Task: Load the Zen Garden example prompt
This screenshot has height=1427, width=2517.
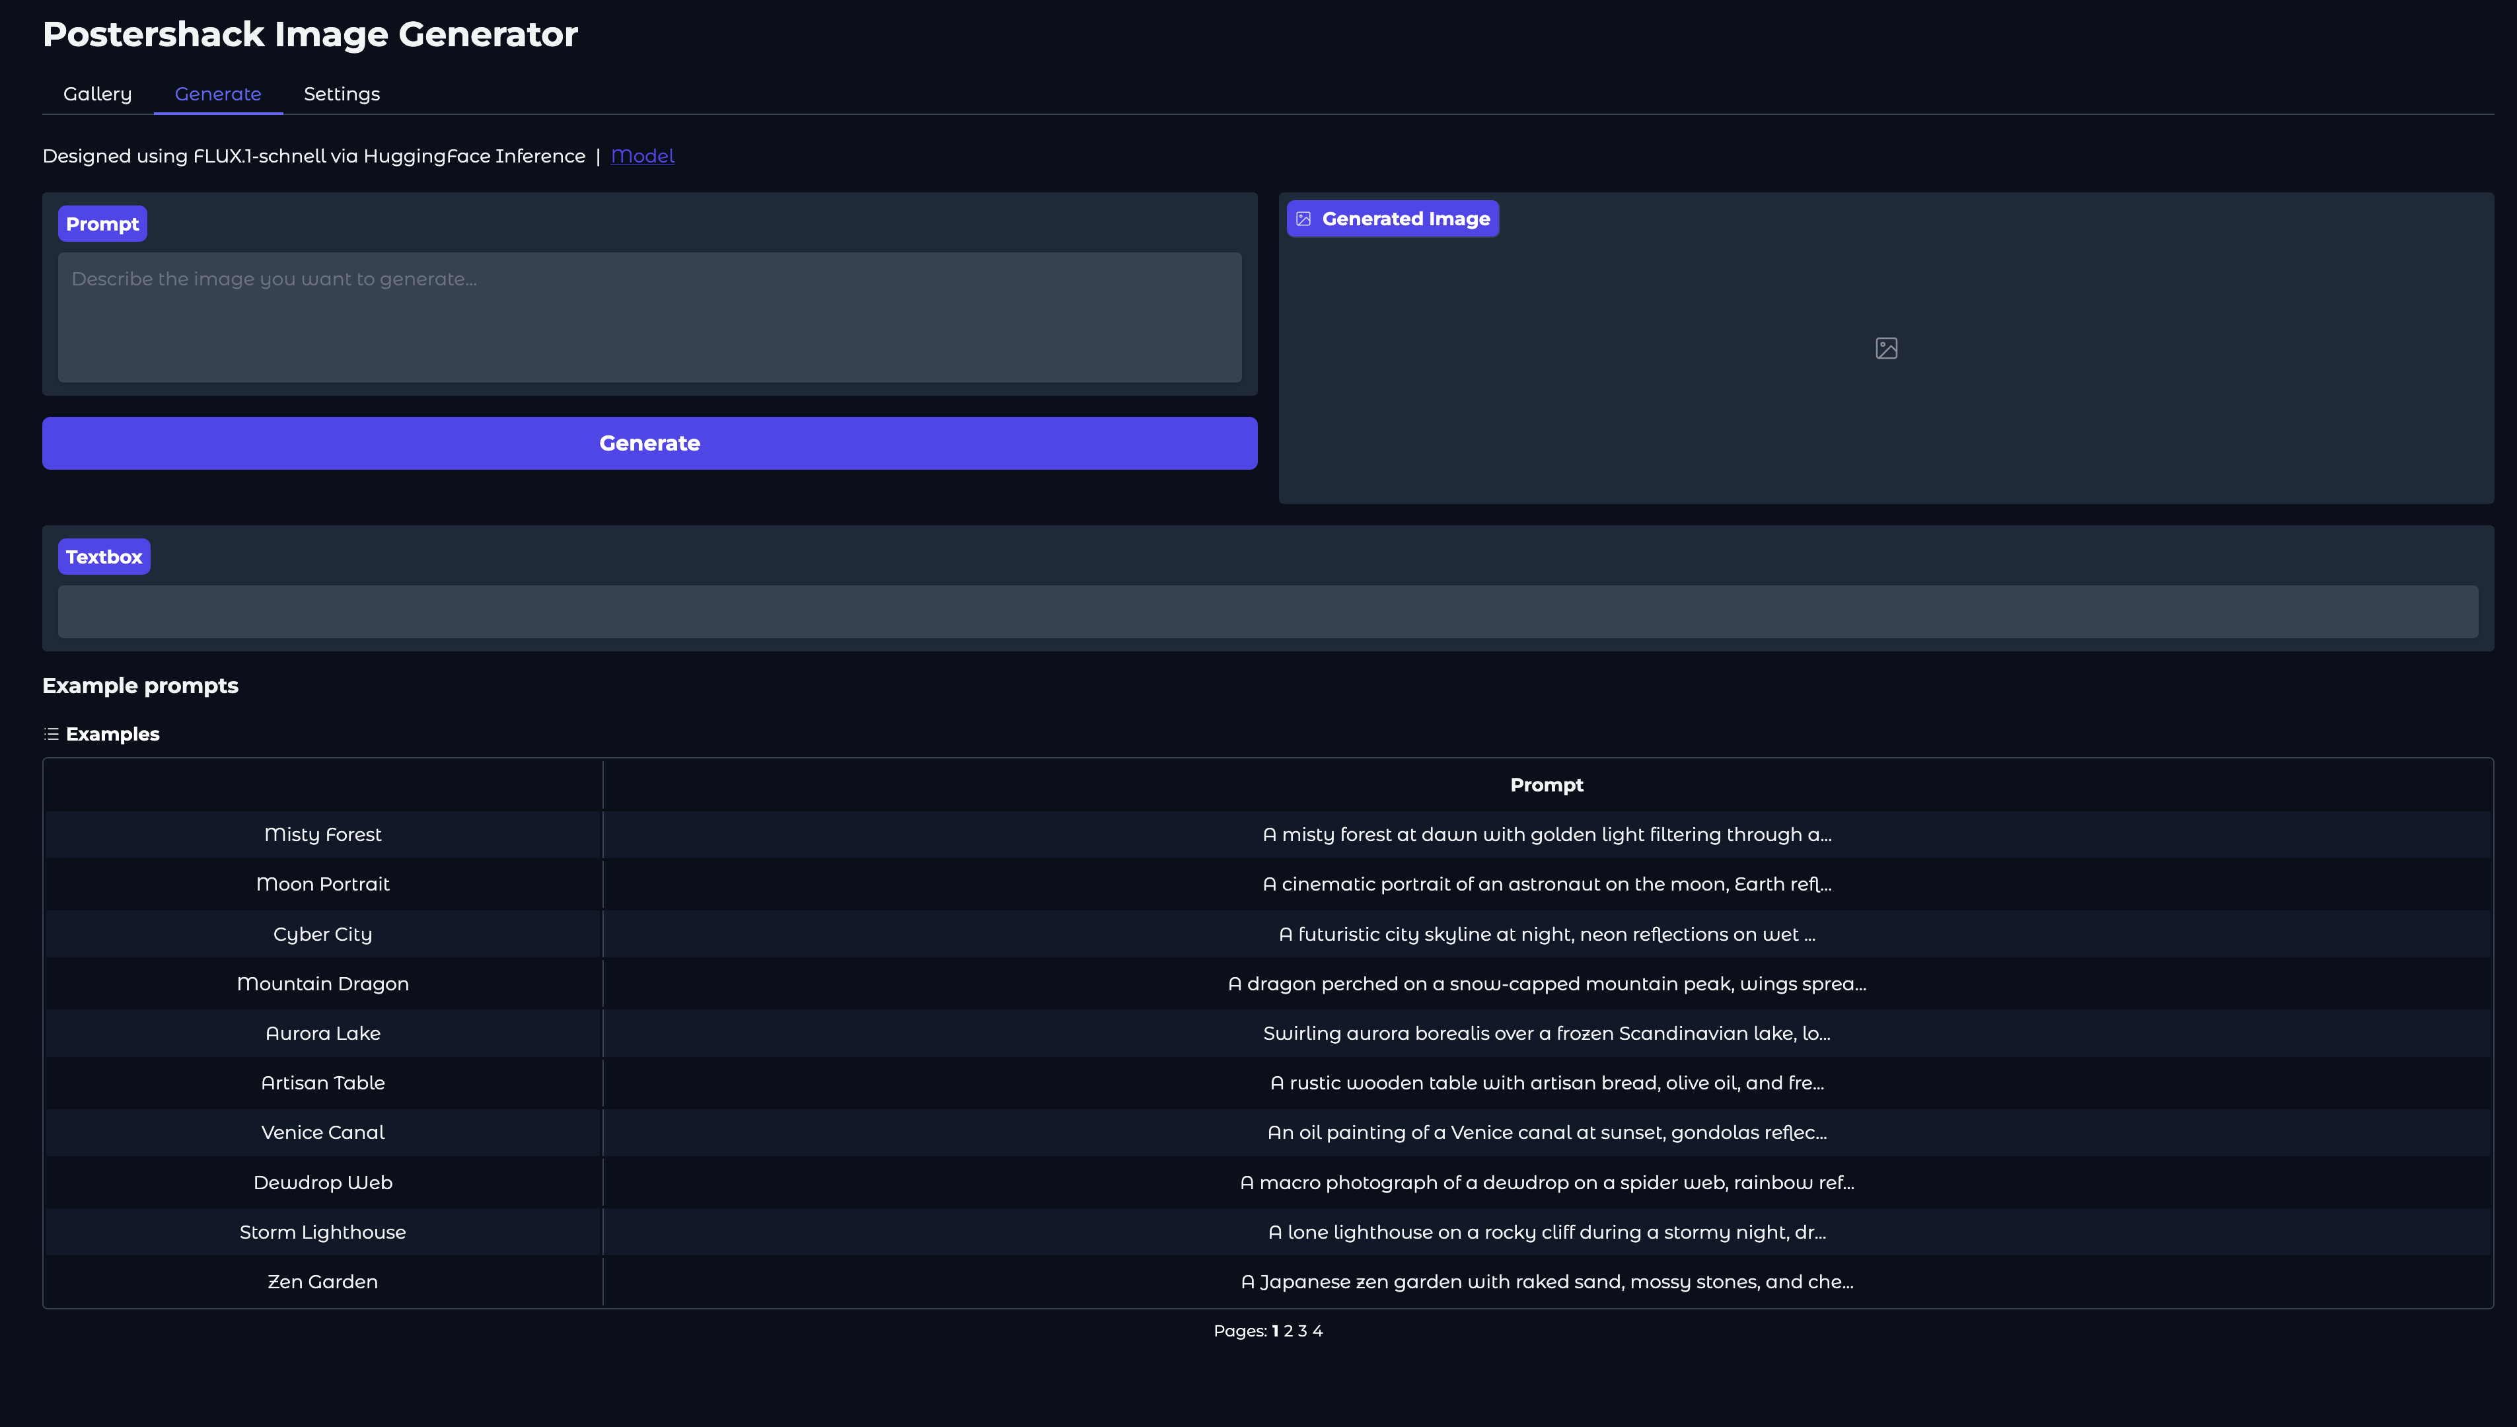Action: pos(322,1282)
